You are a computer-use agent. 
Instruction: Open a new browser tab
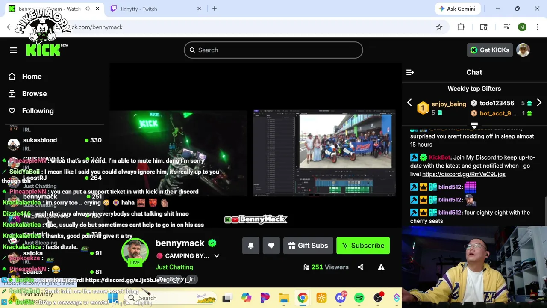click(x=215, y=9)
